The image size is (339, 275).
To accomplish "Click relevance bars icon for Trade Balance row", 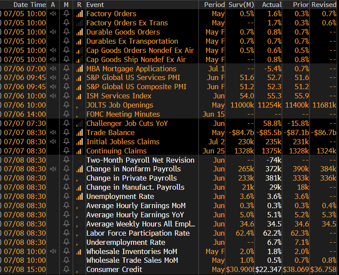I will pos(79,132).
